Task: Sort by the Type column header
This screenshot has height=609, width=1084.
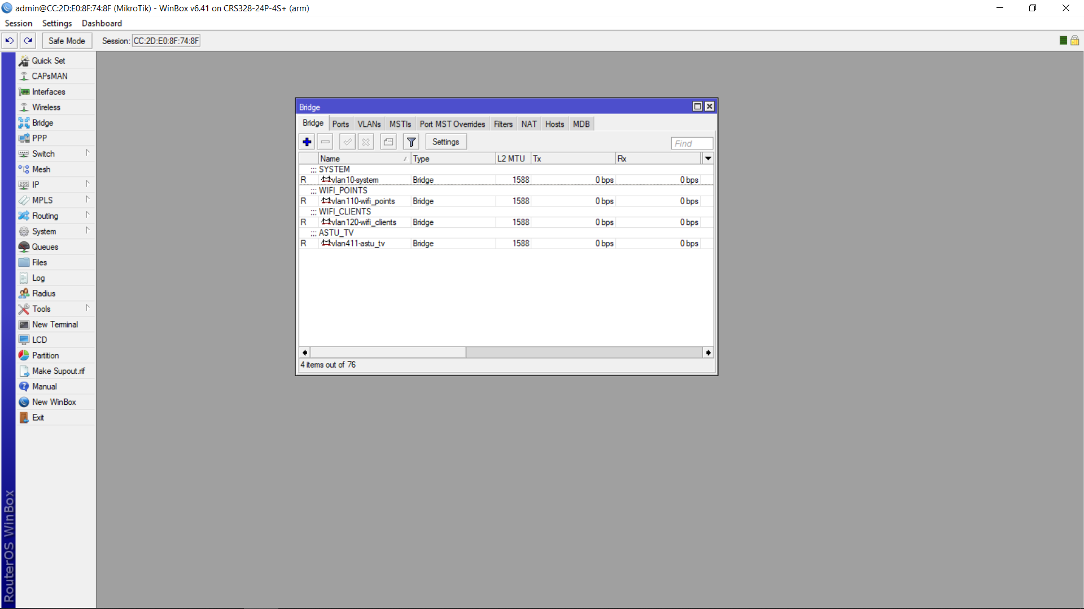Action: pos(453,158)
